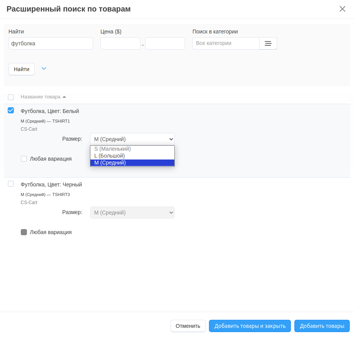Image resolution: width=354 pixels, height=339 pixels.
Task: Open black T-shirt size dropdown
Action: click(x=132, y=213)
